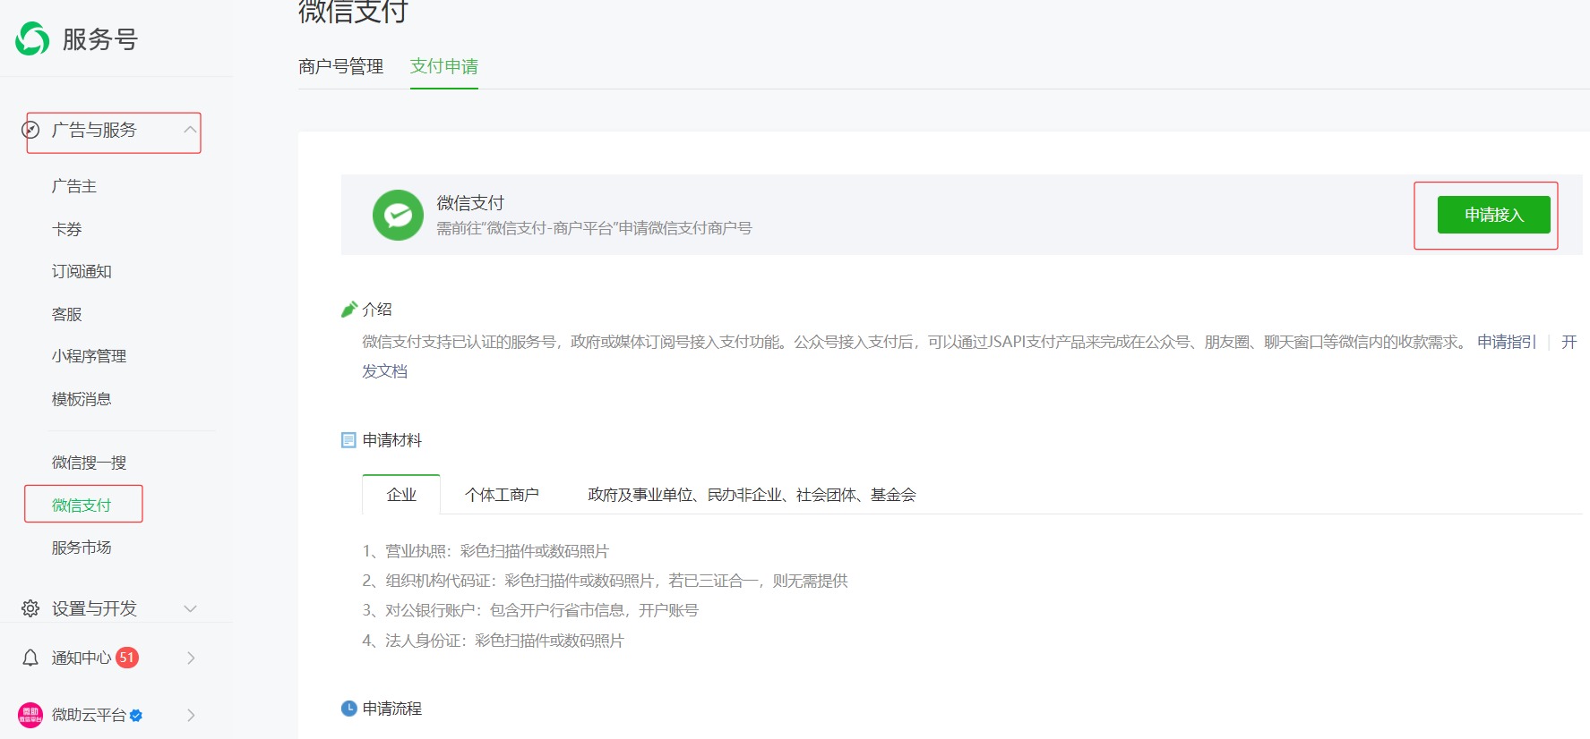The width and height of the screenshot is (1590, 739).
Task: Click the compass icon beside 广告与服务
Action: [x=30, y=131]
